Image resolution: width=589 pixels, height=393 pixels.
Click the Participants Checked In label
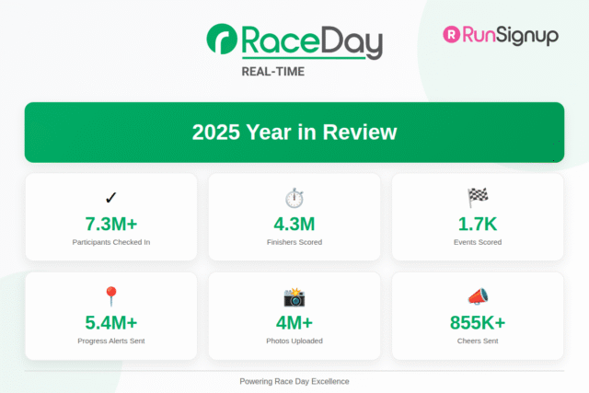[110, 242]
